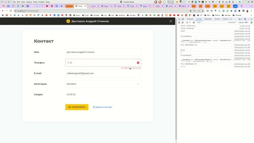Switch to the Elements tab in DevTools

point(190,19)
